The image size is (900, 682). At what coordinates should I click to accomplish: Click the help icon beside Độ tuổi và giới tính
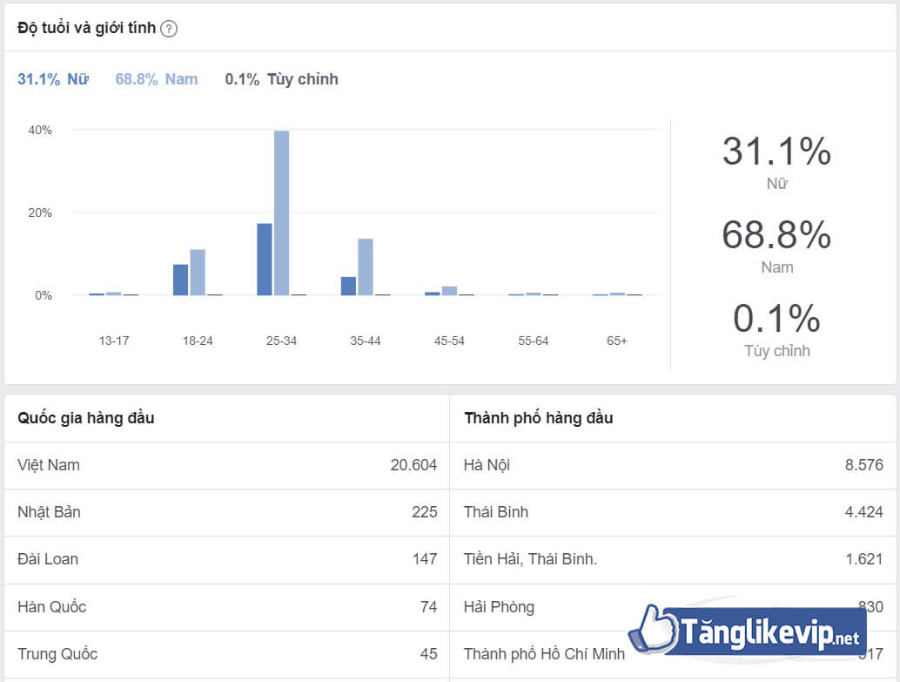[169, 29]
